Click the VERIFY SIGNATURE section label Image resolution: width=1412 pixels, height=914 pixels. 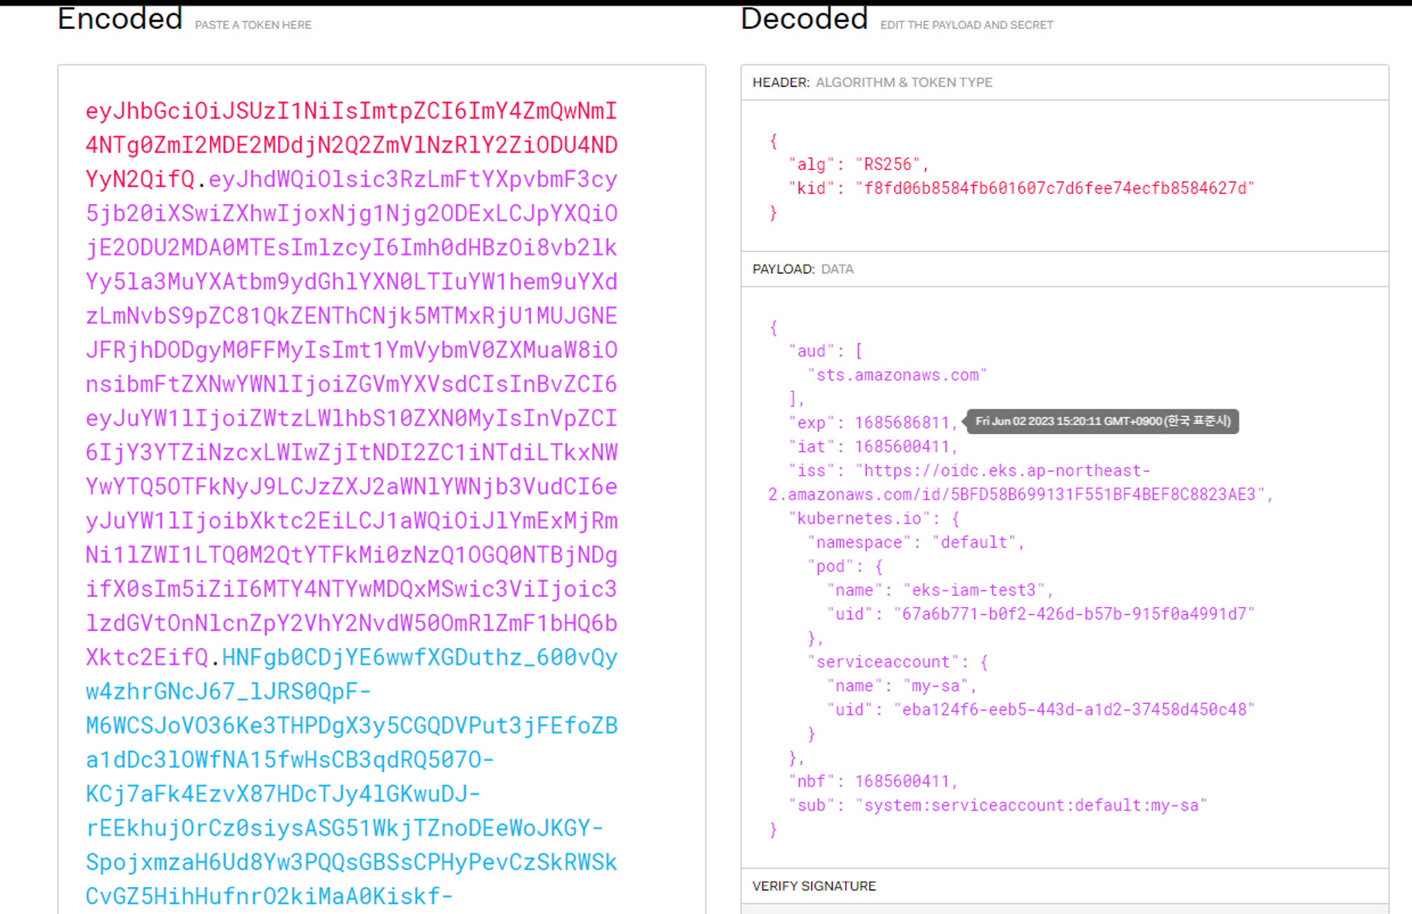click(813, 886)
